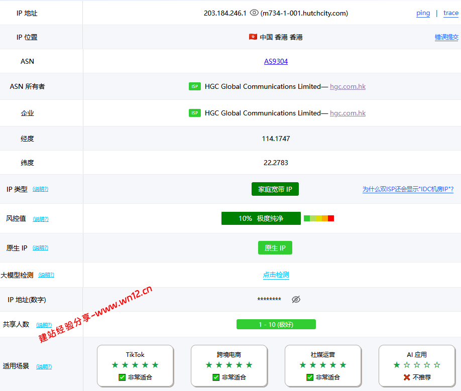Click the 点击检测 link
Screen dimensions: 461x391
click(x=276, y=275)
